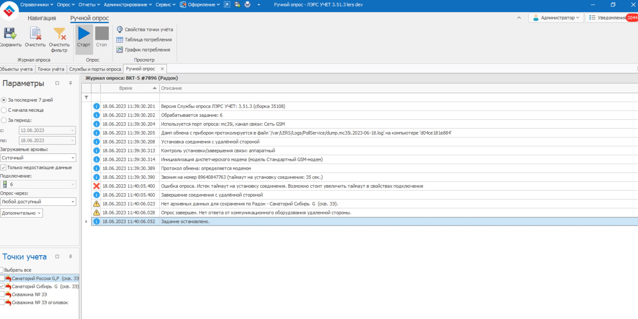Viewport: 638px width, 319px height.
Task: Switch to Точки учёта tab
Action: point(51,69)
